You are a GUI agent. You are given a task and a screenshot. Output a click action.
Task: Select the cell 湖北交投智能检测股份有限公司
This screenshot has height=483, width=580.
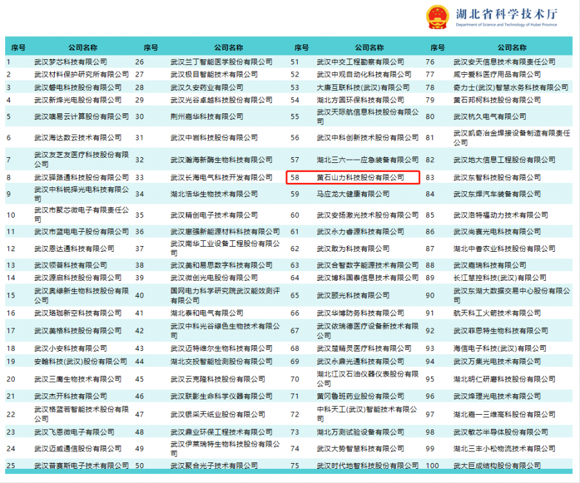point(221,361)
